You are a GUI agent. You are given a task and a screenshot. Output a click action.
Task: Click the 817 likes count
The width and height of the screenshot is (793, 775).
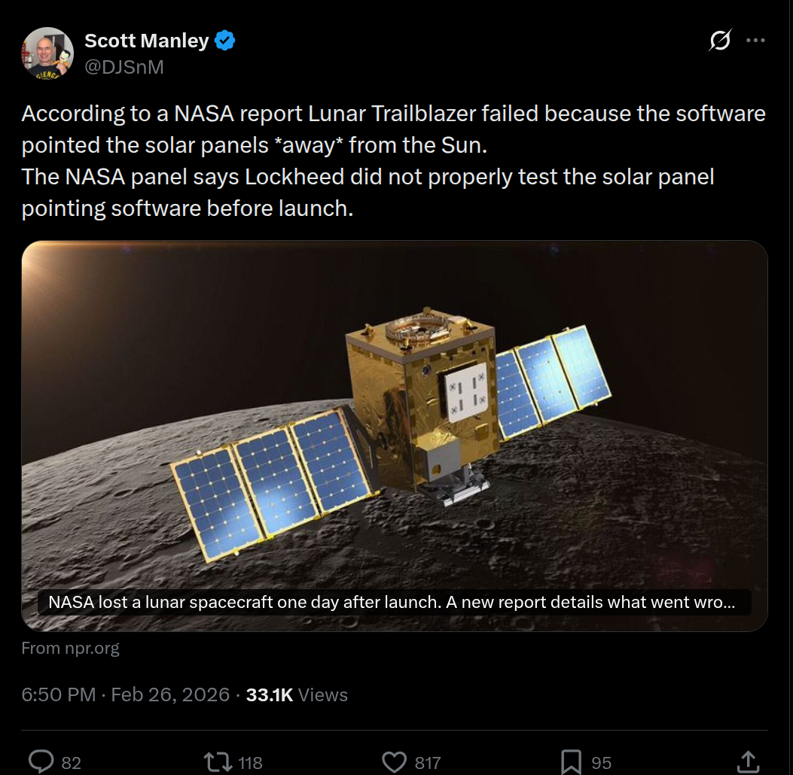coord(428,763)
